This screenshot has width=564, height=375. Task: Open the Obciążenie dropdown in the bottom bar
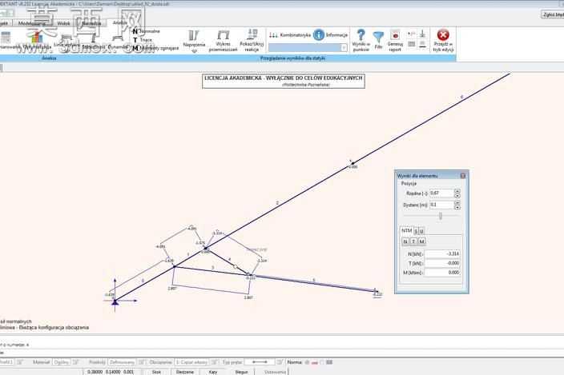tap(191, 362)
